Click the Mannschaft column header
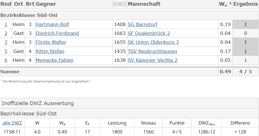Image resolution: width=259 pixels, height=136 pixels. [x=144, y=4]
